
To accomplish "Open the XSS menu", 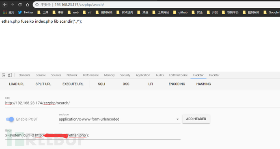I will (126, 84).
